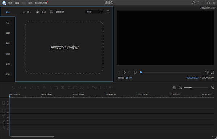Open the clock Duration tool
The width and height of the screenshot is (217, 139).
pos(82,88)
